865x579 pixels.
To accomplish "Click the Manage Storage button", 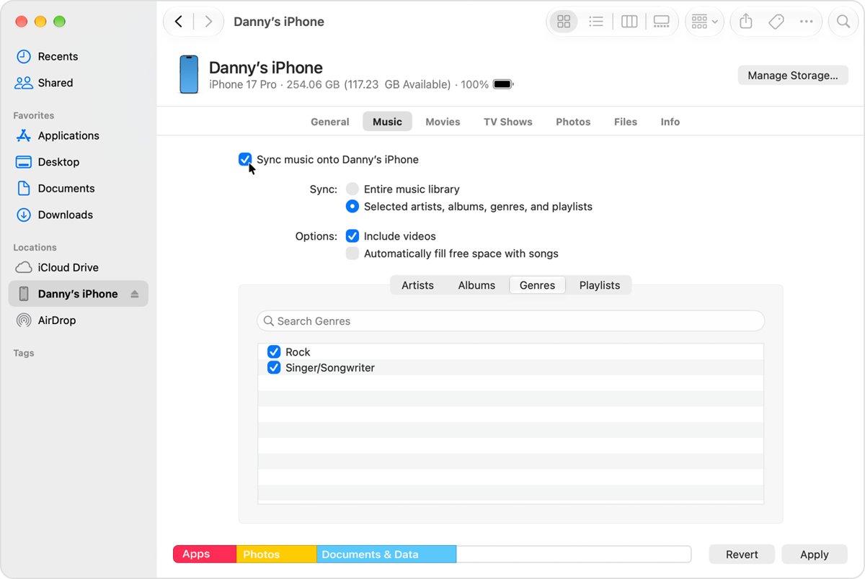I will pyautogui.click(x=793, y=75).
